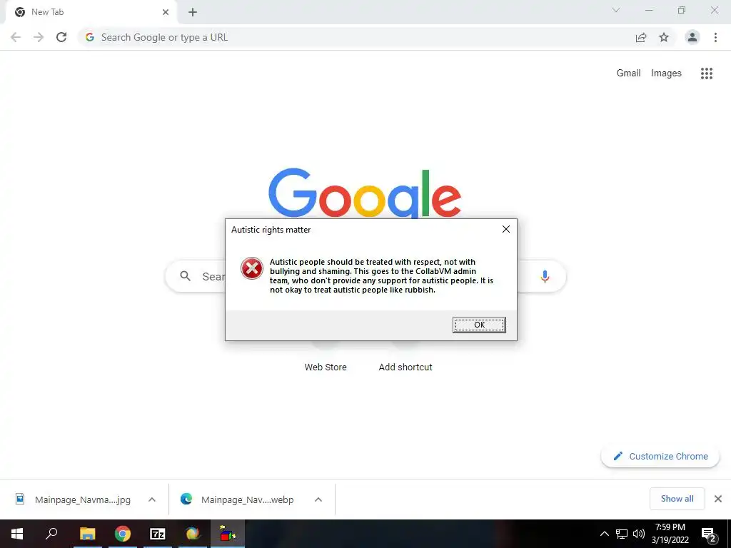Open the notification center icon
This screenshot has height=548, width=731.
(709, 534)
